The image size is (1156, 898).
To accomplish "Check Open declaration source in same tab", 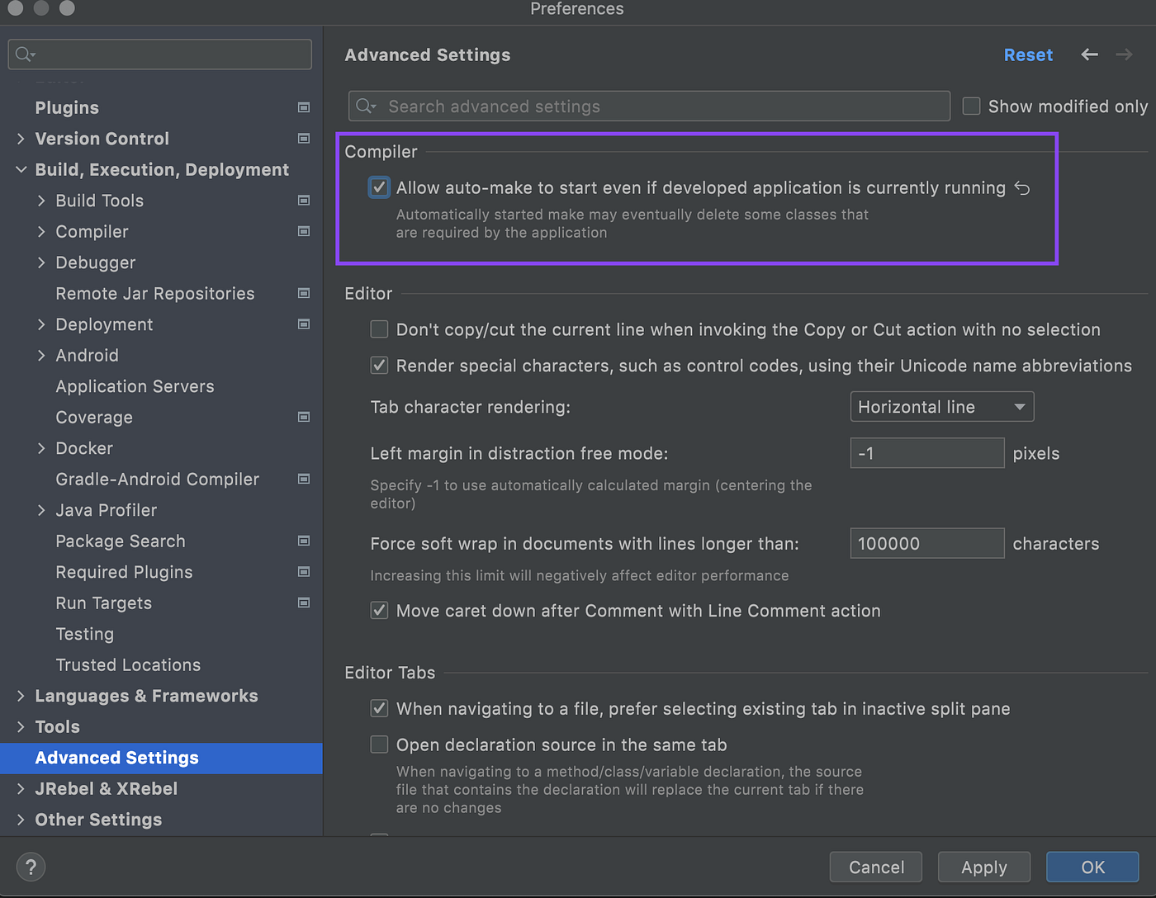I will pos(379,744).
